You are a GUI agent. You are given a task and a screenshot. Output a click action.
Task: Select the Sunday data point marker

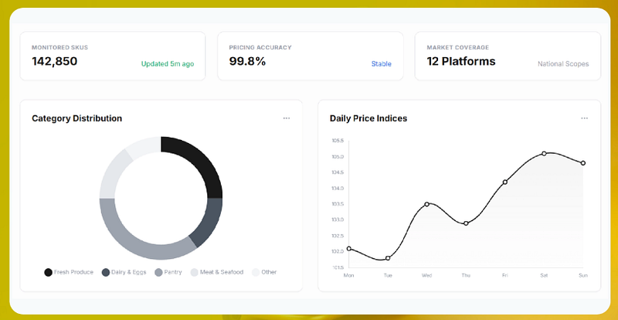click(583, 163)
